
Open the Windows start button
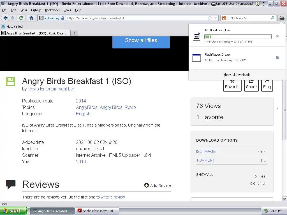(13, 211)
